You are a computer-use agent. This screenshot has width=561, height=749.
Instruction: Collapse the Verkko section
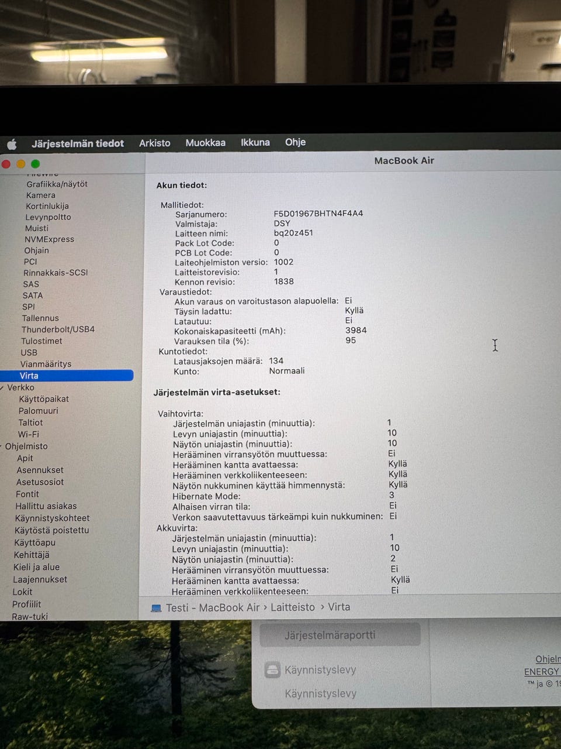(2, 387)
